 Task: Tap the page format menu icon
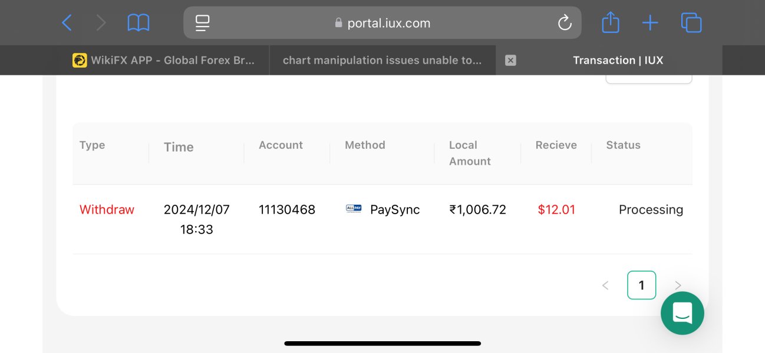click(203, 23)
